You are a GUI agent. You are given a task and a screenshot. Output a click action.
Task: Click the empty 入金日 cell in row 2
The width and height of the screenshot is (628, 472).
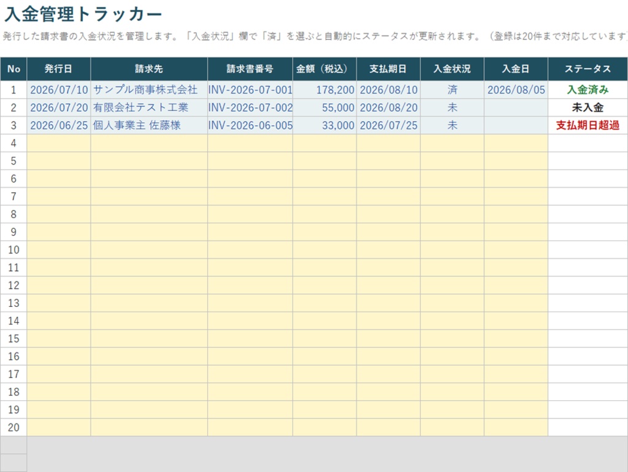516,108
